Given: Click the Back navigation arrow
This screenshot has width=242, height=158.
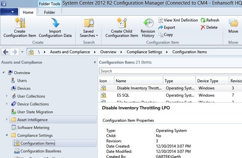Looking at the screenshot, I should (x=6, y=52).
